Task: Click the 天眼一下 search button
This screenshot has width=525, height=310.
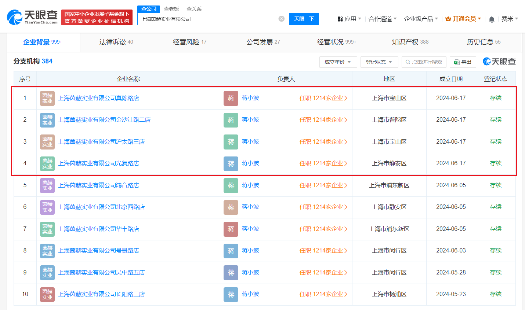Action: [x=304, y=19]
